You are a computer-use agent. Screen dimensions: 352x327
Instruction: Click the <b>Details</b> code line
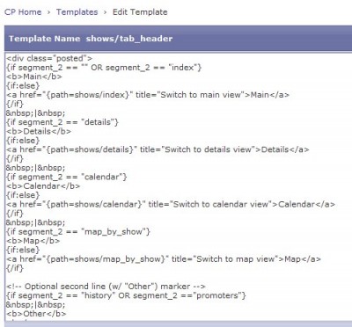tap(39, 131)
